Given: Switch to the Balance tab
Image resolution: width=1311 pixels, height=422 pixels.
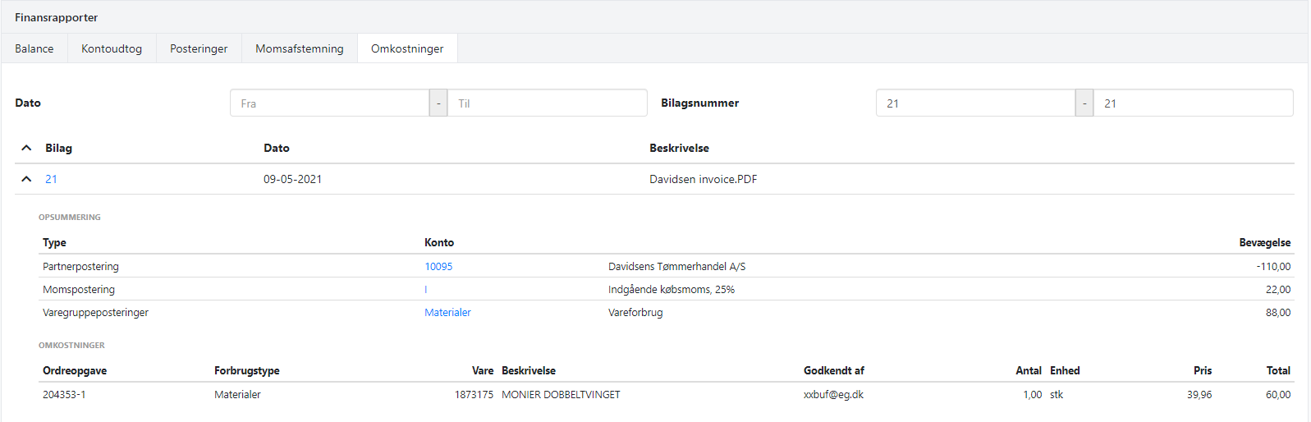Looking at the screenshot, I should coord(34,48).
